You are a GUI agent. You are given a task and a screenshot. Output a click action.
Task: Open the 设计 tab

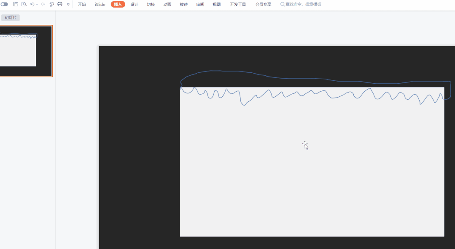(x=135, y=4)
